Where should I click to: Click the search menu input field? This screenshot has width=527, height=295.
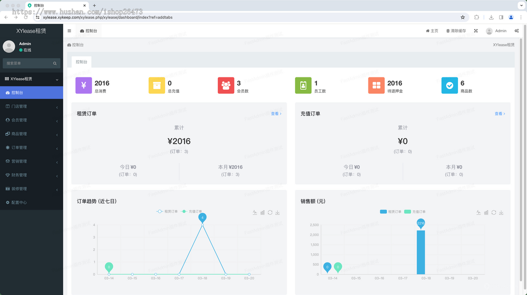tap(27, 63)
